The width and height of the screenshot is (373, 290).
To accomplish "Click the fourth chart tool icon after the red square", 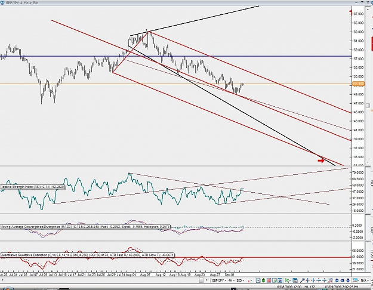I will point(275,280).
